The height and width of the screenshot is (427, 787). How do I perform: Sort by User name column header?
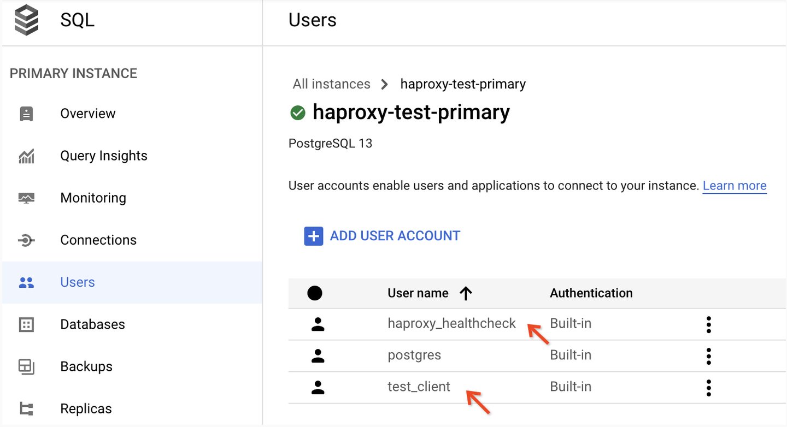(418, 293)
